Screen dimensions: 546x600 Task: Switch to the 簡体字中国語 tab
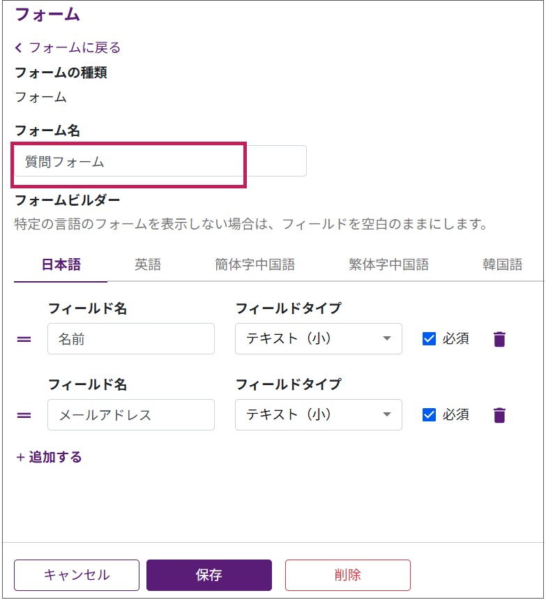tap(255, 264)
